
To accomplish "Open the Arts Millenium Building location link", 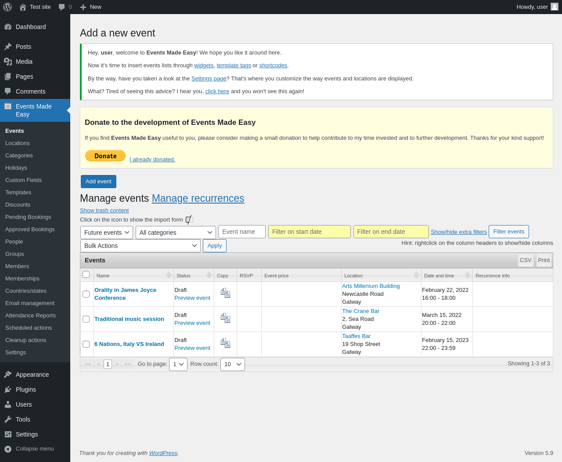I will point(371,286).
